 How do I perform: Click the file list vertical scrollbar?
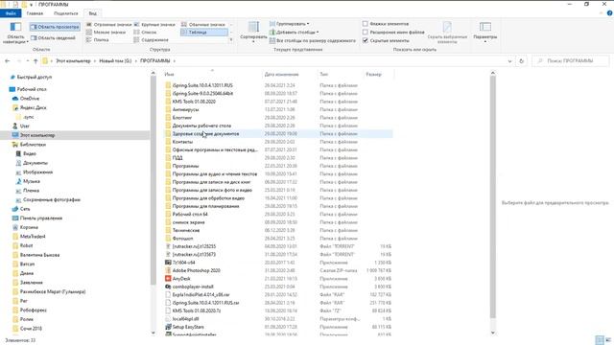pos(492,195)
